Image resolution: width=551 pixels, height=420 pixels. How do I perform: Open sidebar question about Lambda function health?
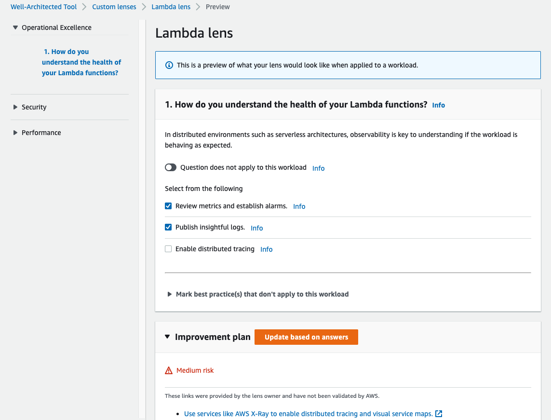[x=81, y=62]
